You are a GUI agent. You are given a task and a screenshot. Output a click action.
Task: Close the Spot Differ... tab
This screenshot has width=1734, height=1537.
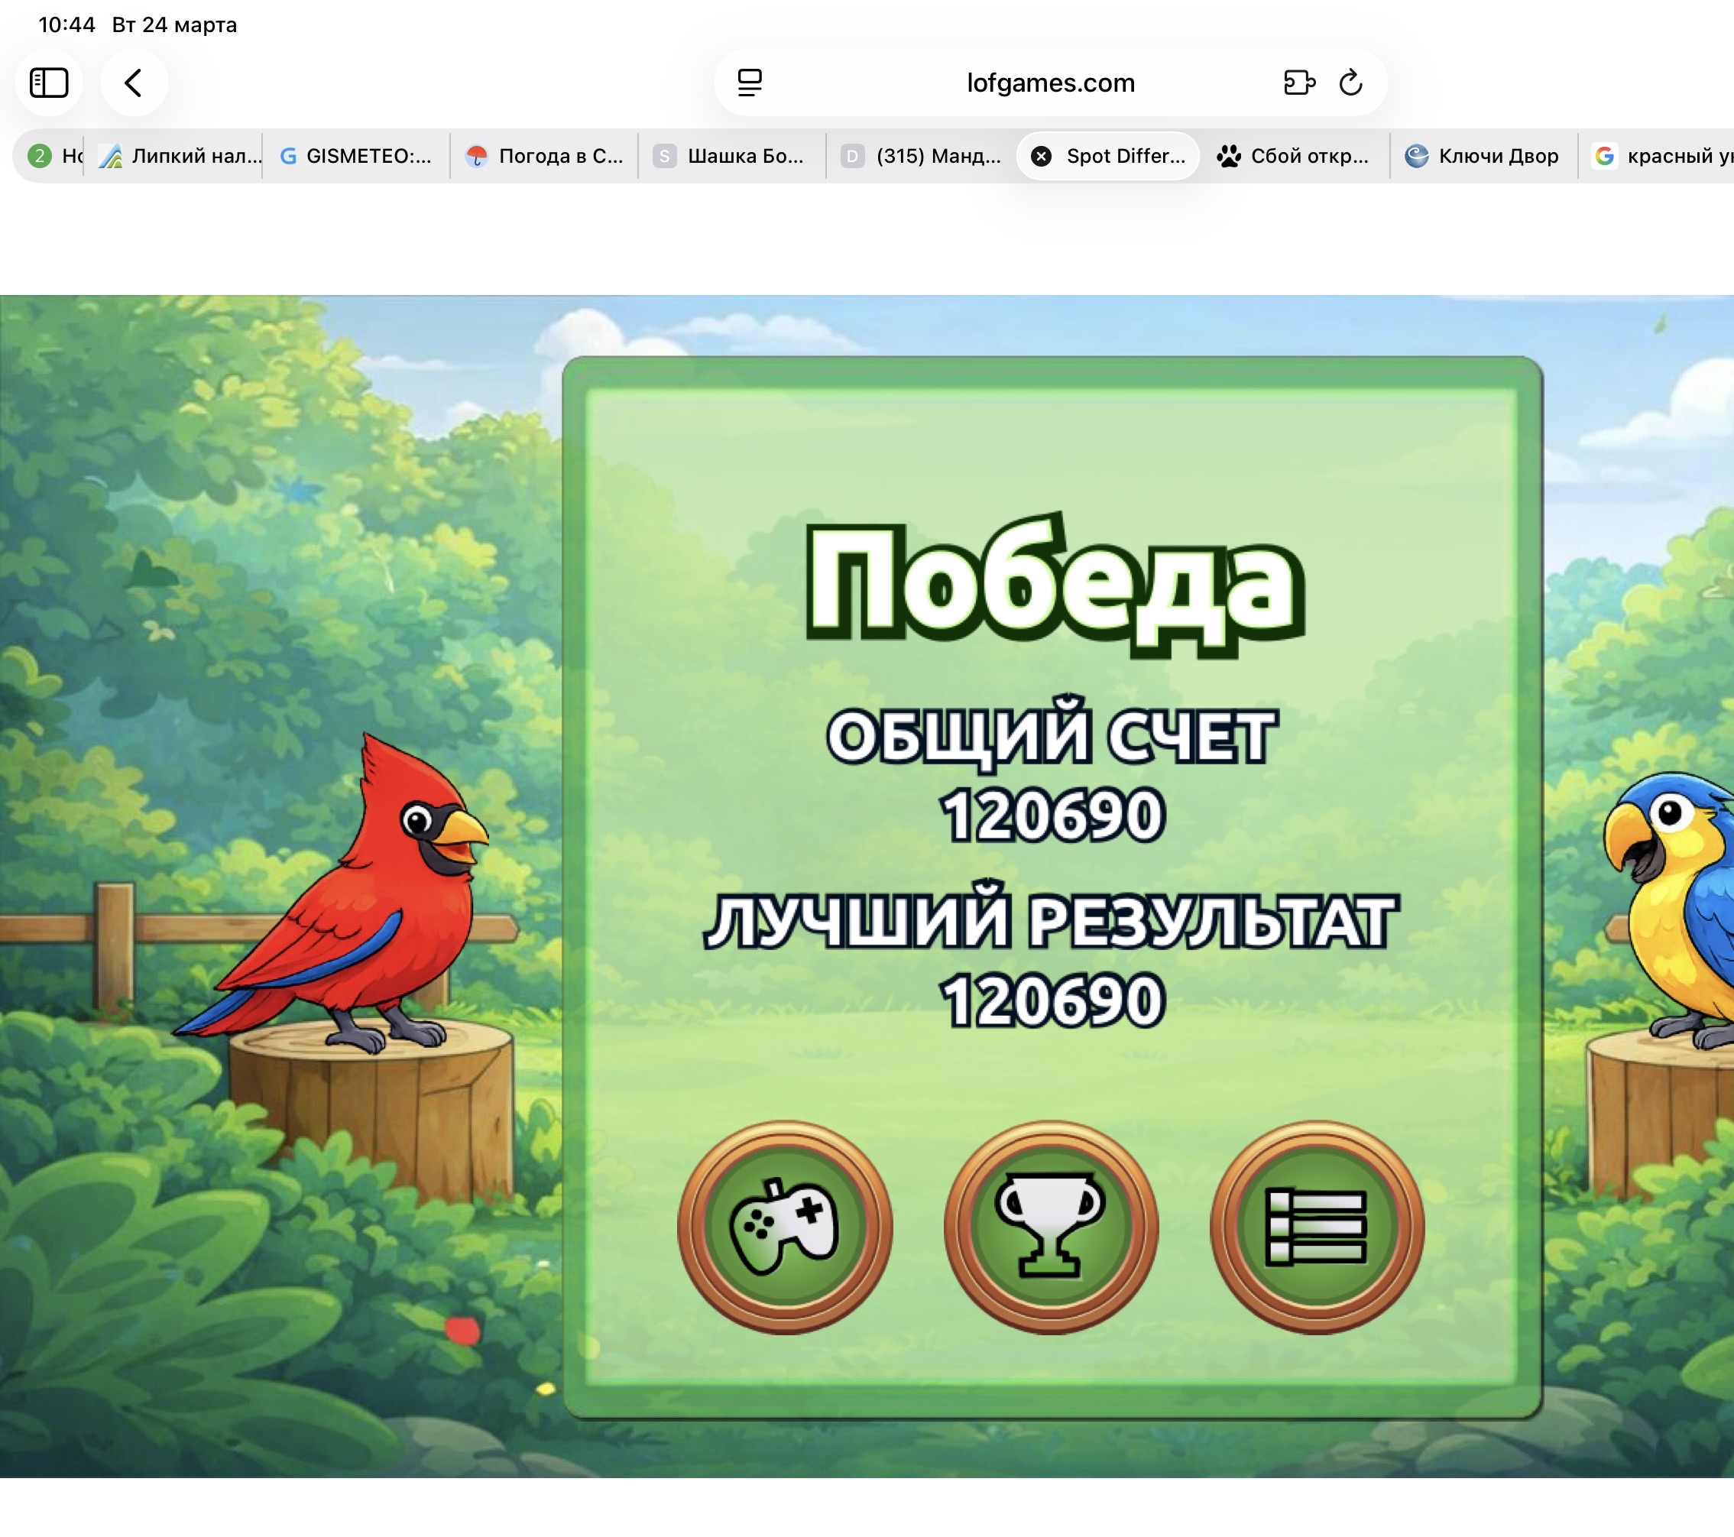[x=1041, y=156]
